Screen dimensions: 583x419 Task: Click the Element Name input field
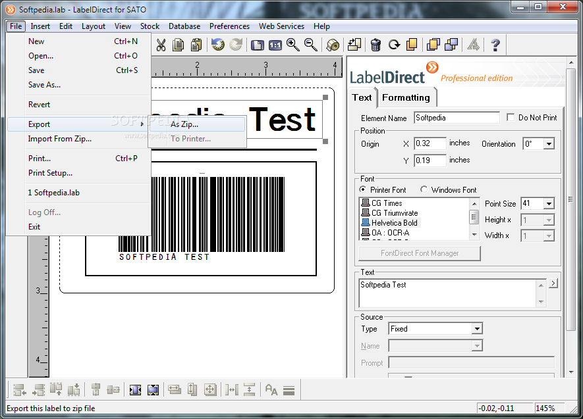tap(457, 118)
